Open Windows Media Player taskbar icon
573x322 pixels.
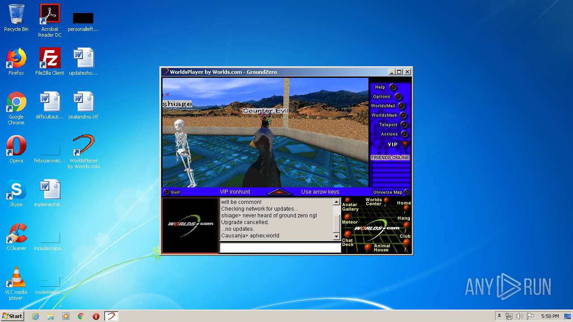pos(66,316)
